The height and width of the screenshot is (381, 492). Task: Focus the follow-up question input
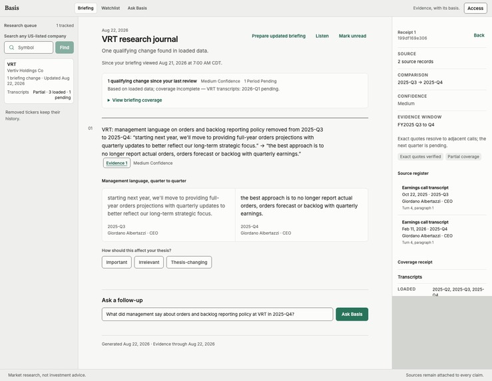coord(217,315)
